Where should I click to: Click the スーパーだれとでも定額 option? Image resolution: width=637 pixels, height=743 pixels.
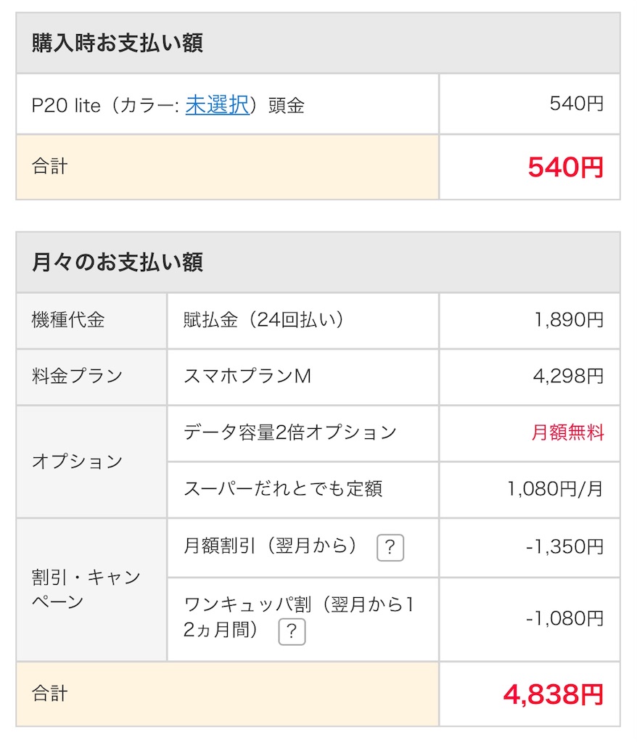click(282, 488)
